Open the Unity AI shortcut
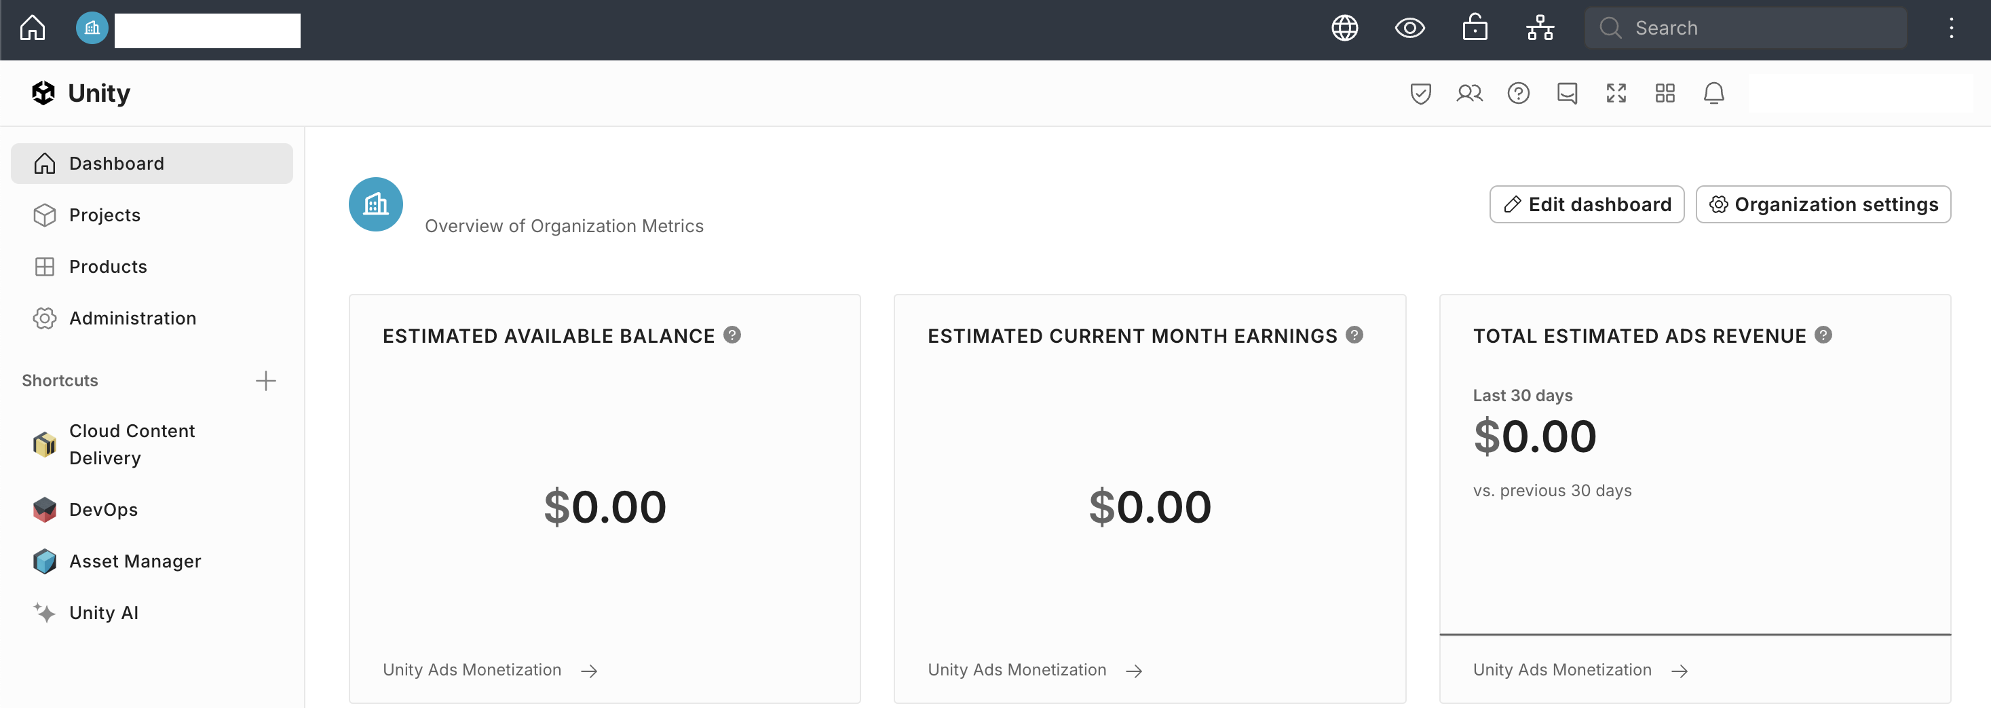1991x708 pixels. (104, 613)
